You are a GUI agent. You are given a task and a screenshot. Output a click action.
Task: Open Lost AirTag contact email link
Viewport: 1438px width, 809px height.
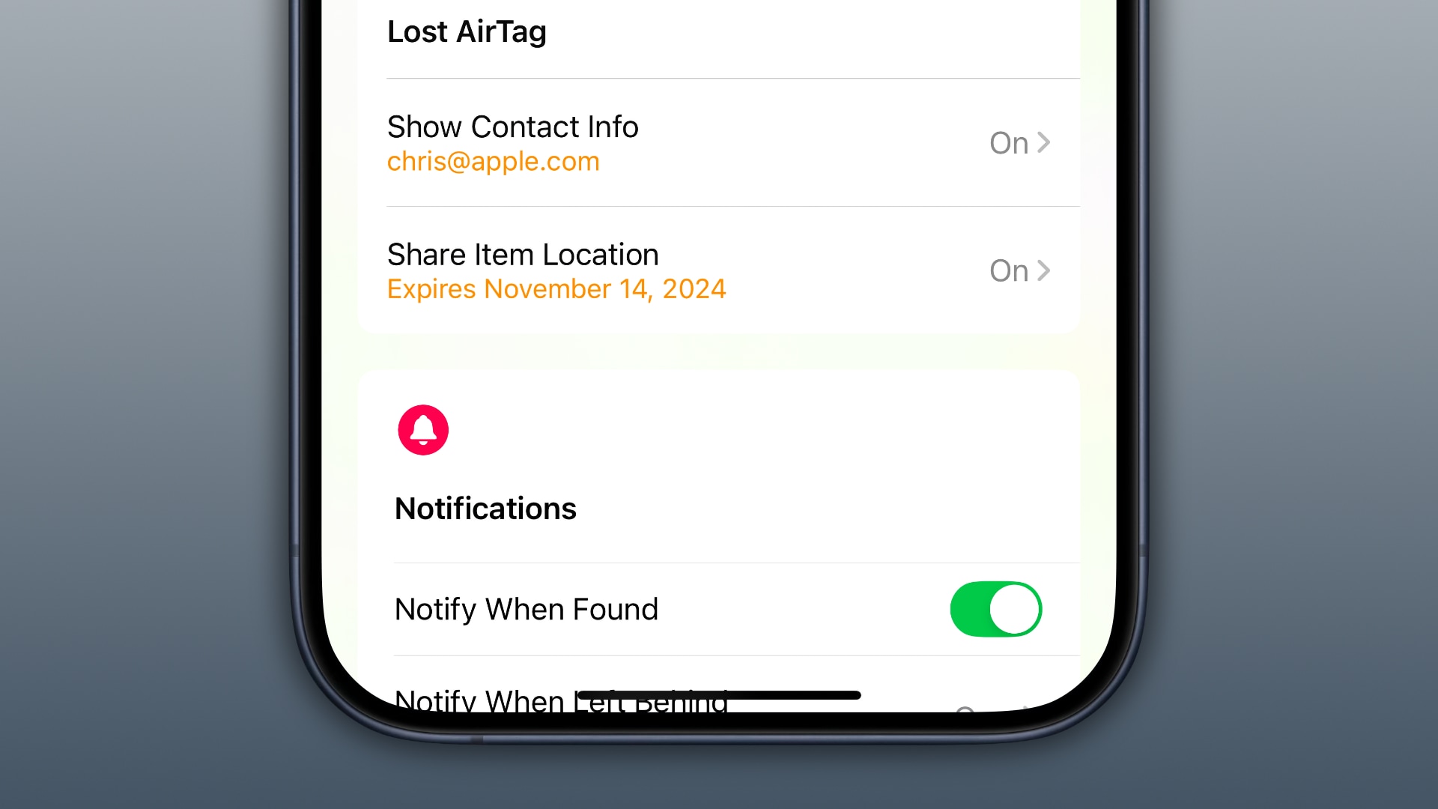tap(493, 161)
